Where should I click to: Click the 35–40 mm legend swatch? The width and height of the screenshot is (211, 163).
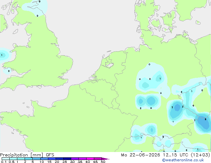82,159
